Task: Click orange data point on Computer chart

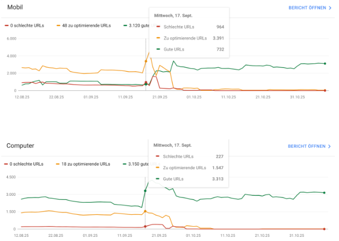Action: (x=145, y=211)
